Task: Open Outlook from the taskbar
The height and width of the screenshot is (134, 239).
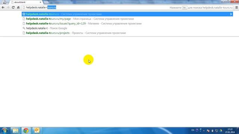Action: tap(37, 131)
